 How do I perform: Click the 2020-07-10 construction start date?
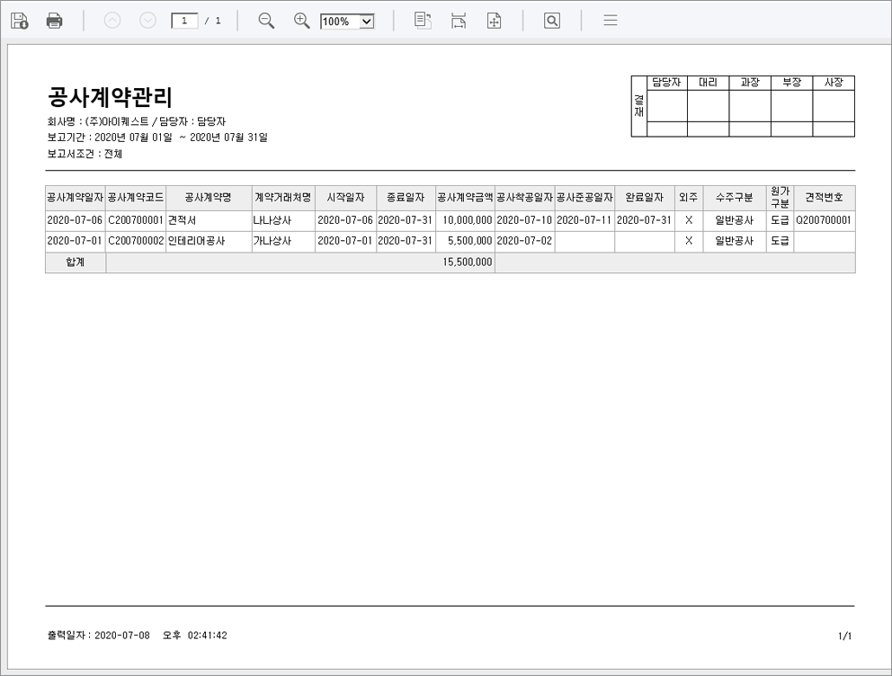[524, 220]
